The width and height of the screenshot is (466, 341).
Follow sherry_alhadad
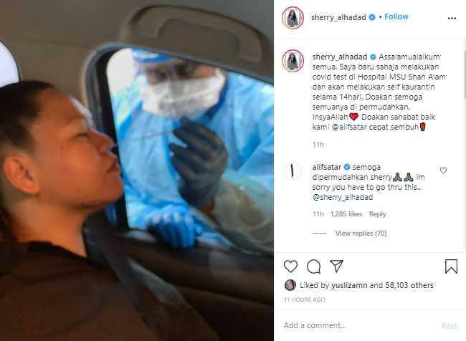(x=396, y=17)
